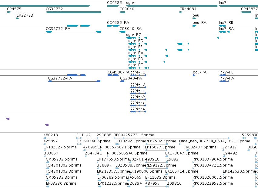Click the CR44084 gene label
258x188 pixels.
coord(188,9)
